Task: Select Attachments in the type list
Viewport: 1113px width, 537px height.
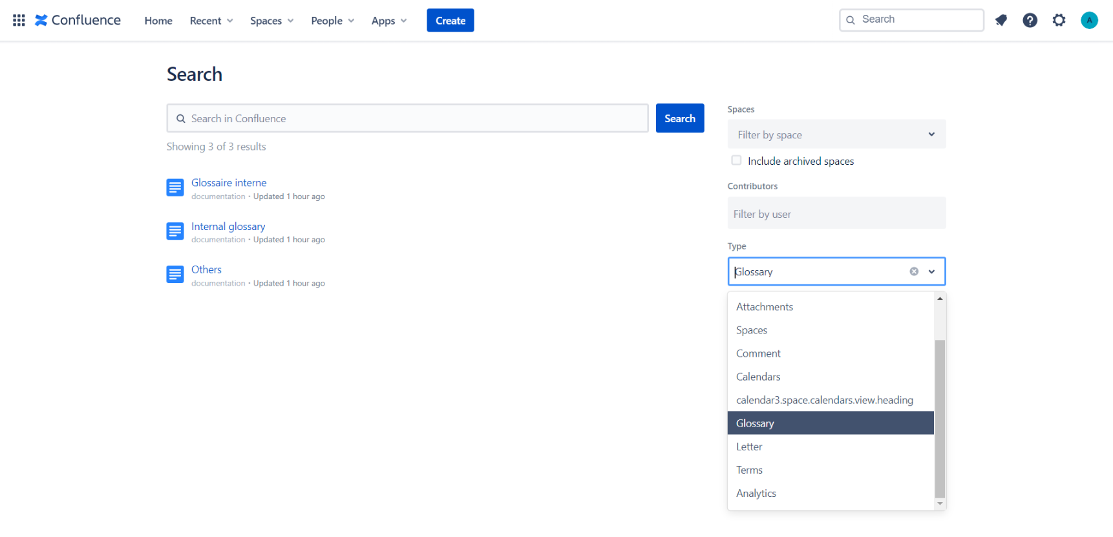Action: click(x=831, y=307)
